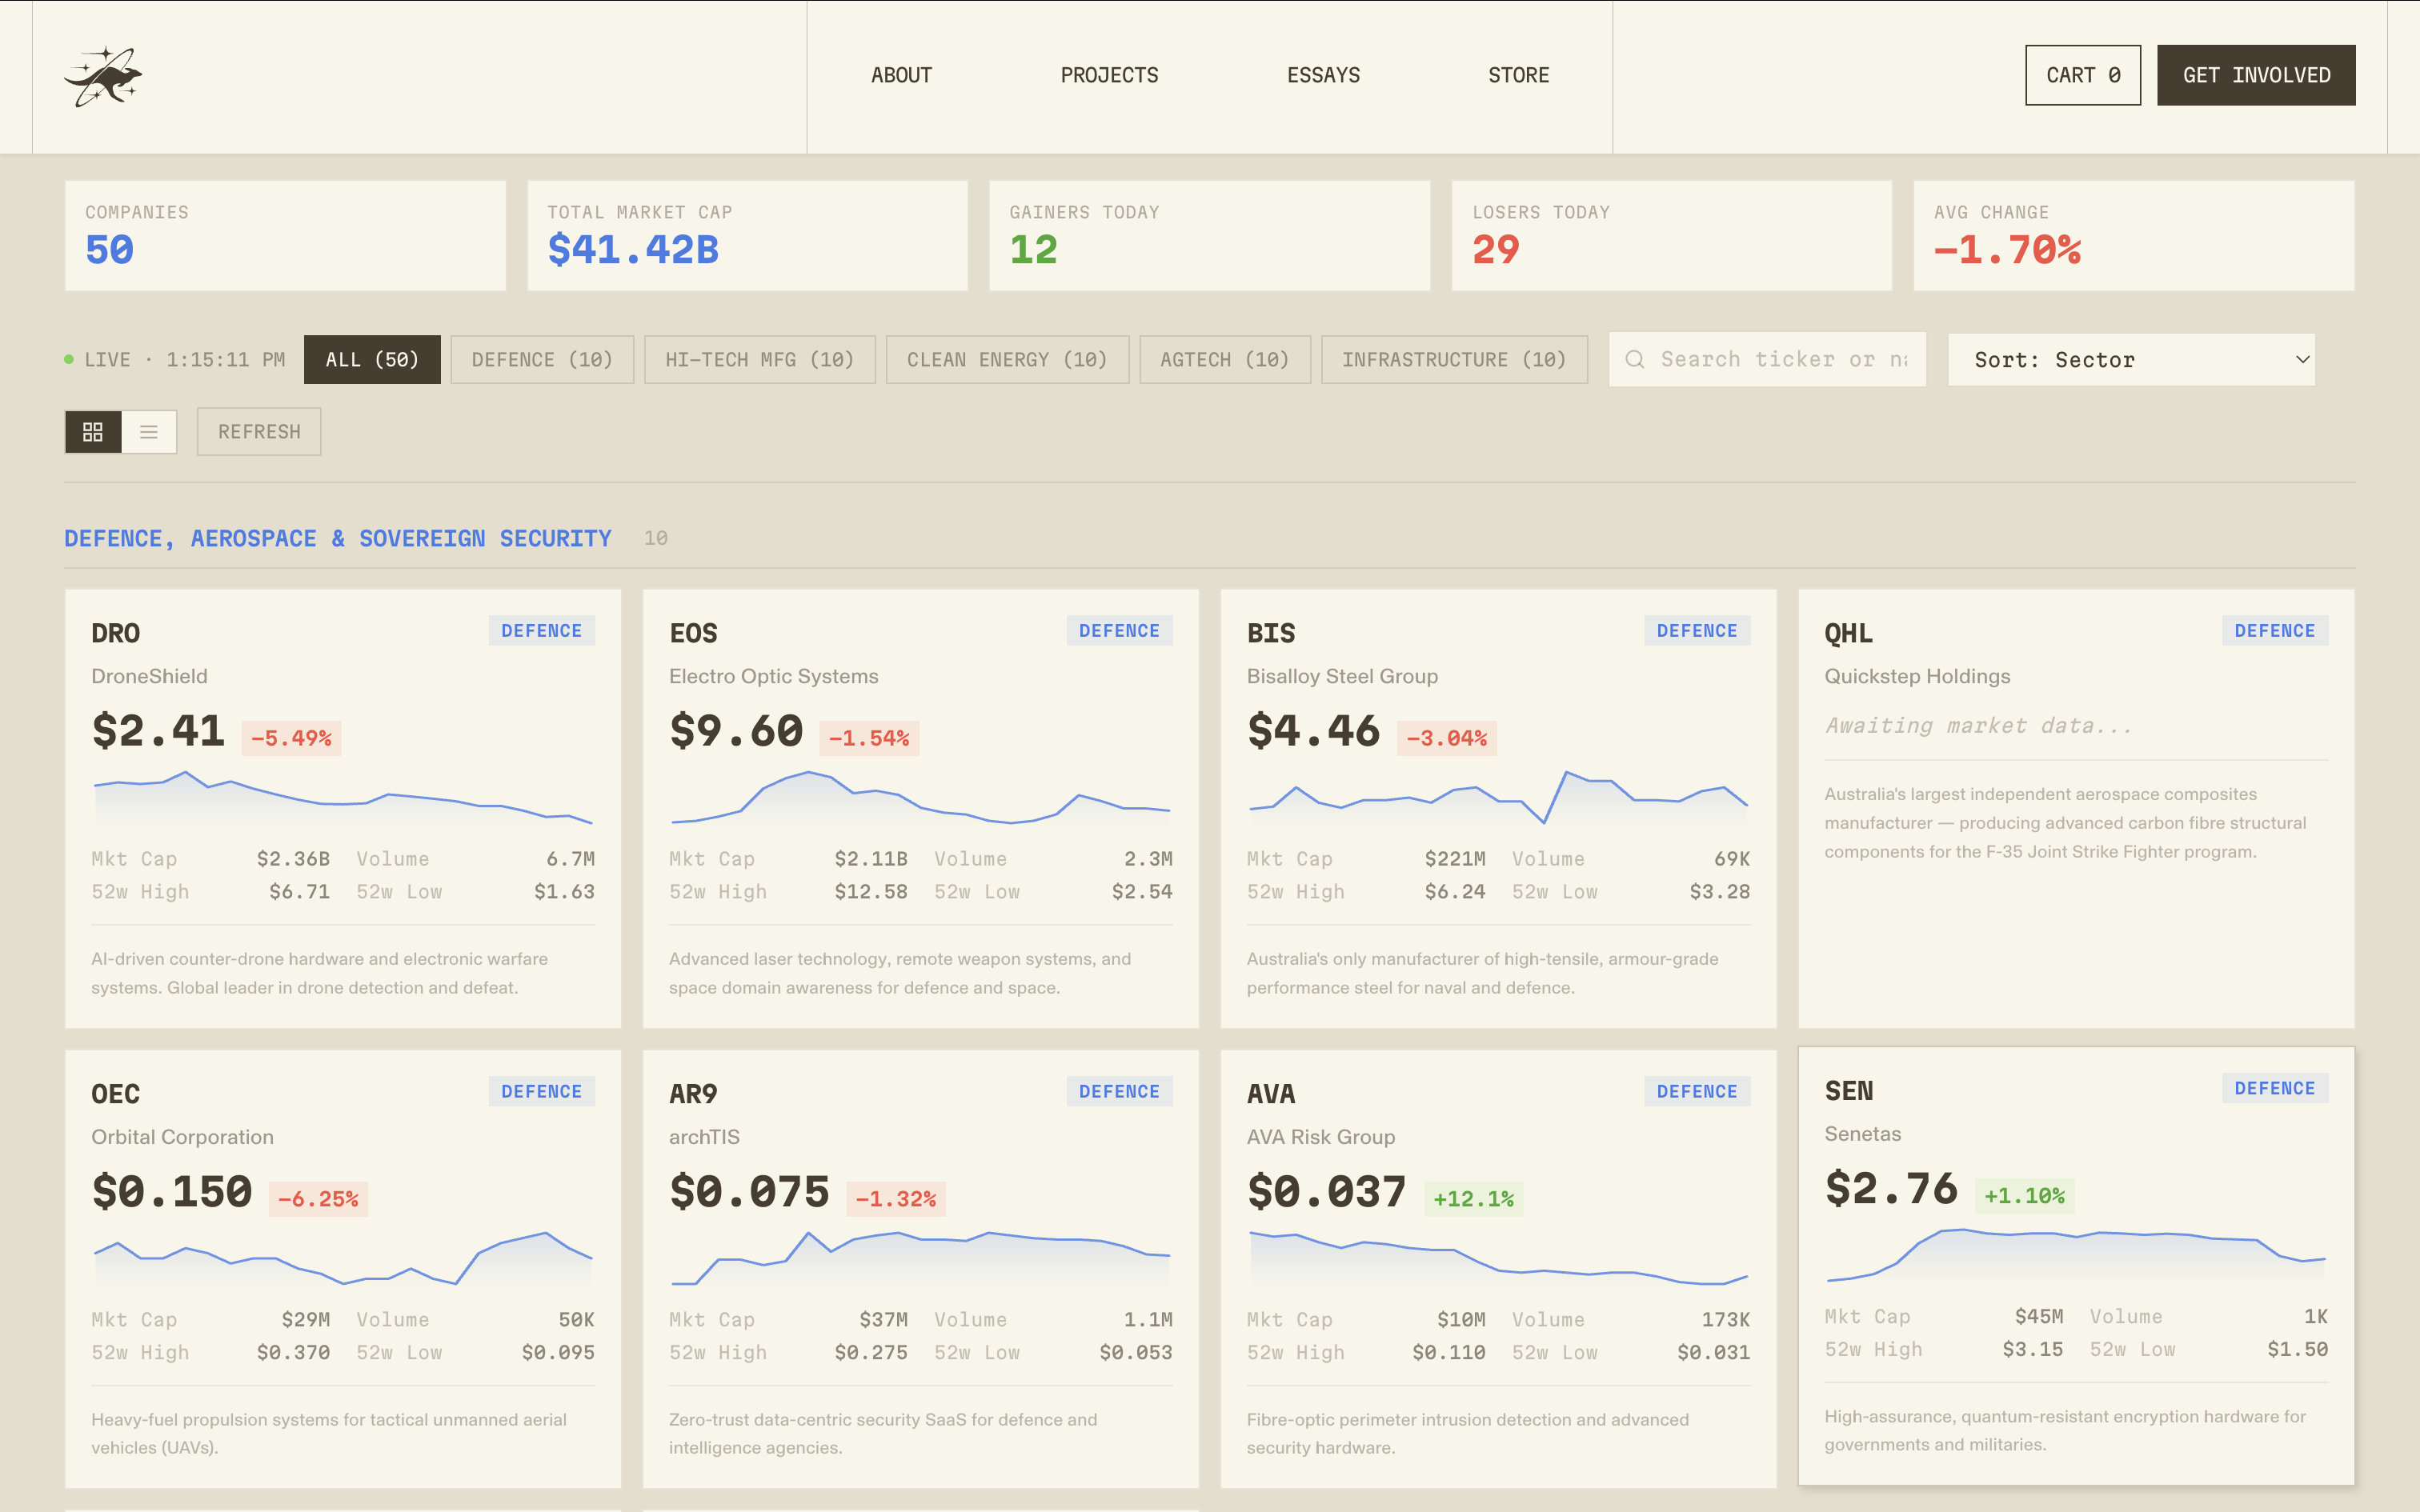Click the Total Market Cap $41.42B card
The image size is (2420, 1512).
coord(747,236)
